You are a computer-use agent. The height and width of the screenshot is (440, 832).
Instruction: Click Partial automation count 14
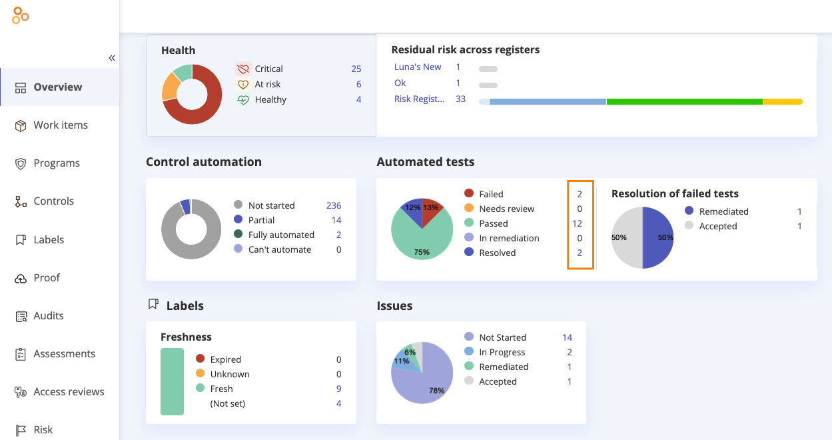[336, 220]
